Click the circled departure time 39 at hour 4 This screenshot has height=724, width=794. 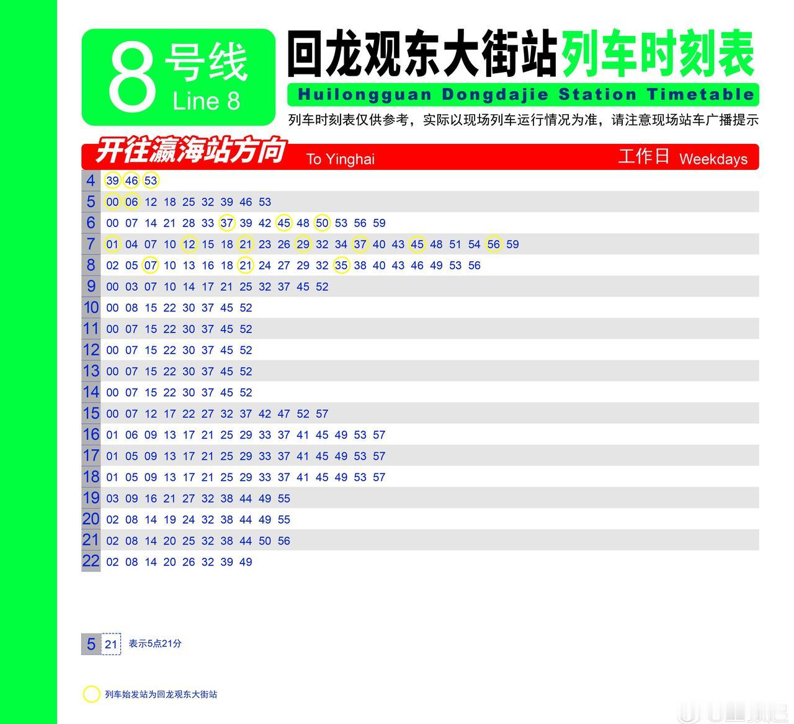click(x=112, y=181)
